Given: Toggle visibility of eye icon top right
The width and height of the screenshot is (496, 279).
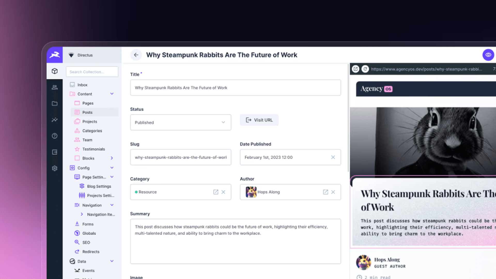Looking at the screenshot, I should (x=488, y=55).
